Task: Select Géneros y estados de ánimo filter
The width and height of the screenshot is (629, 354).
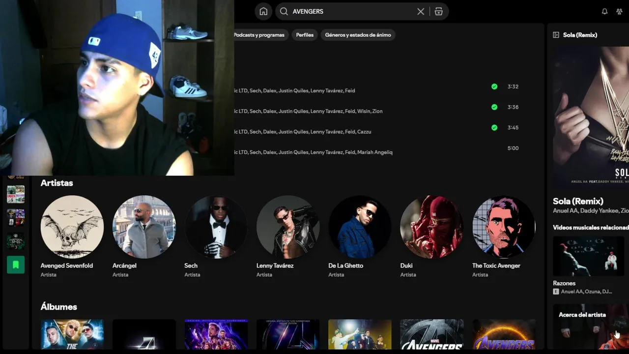Action: point(358,35)
